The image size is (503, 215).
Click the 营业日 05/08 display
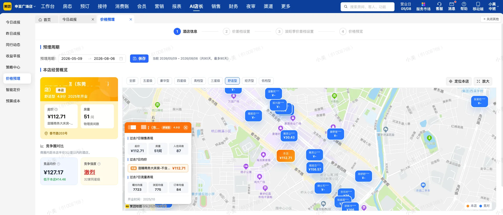[x=406, y=6]
